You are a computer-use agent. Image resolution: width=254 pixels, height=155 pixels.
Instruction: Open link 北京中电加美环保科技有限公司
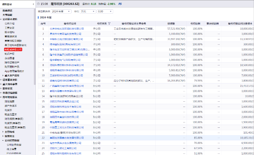(x=67, y=29)
